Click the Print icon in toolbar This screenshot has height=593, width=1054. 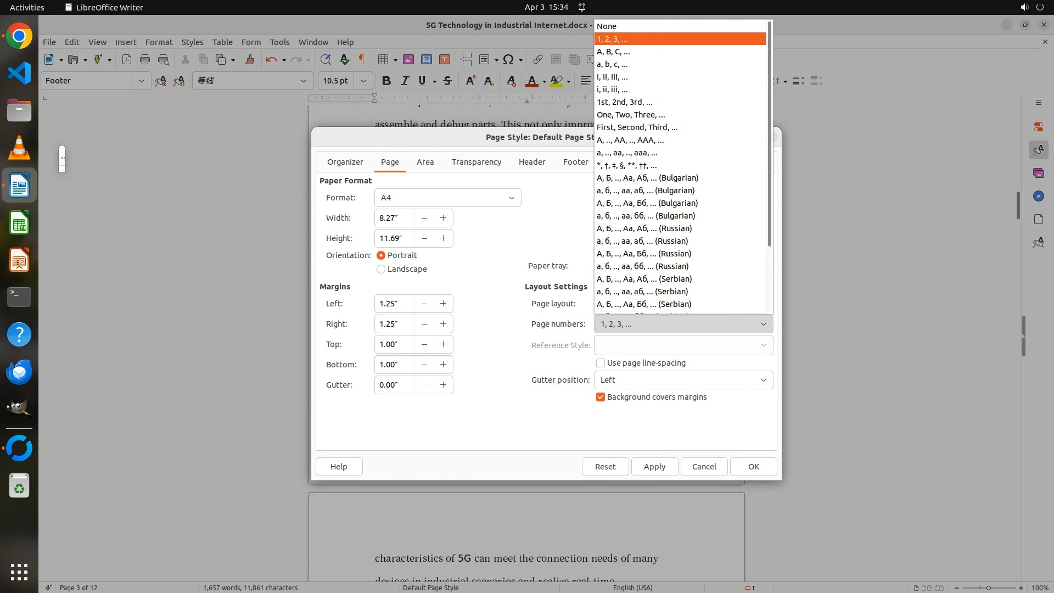point(145,59)
